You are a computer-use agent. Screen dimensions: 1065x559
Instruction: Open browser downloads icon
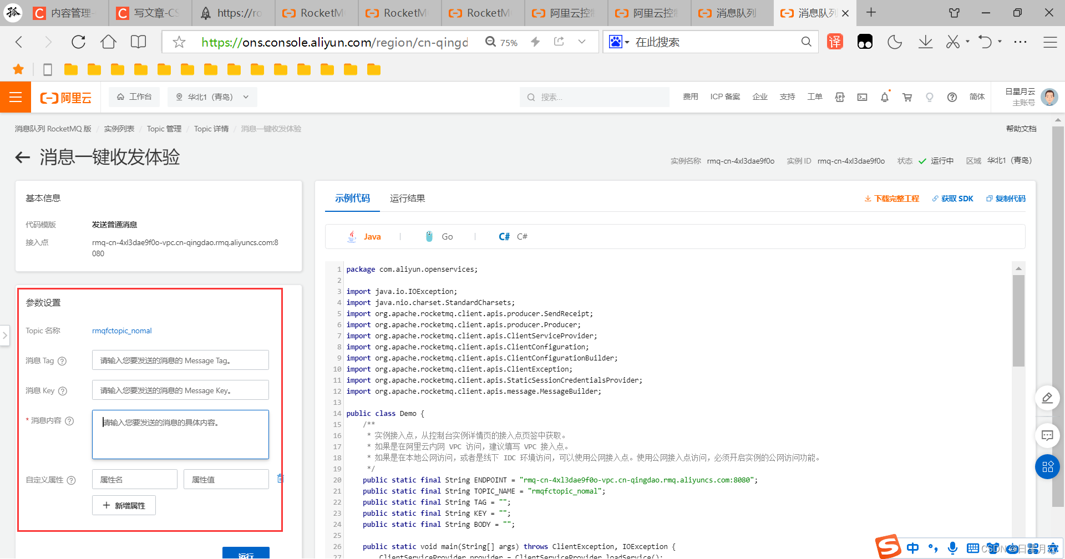[x=925, y=42]
